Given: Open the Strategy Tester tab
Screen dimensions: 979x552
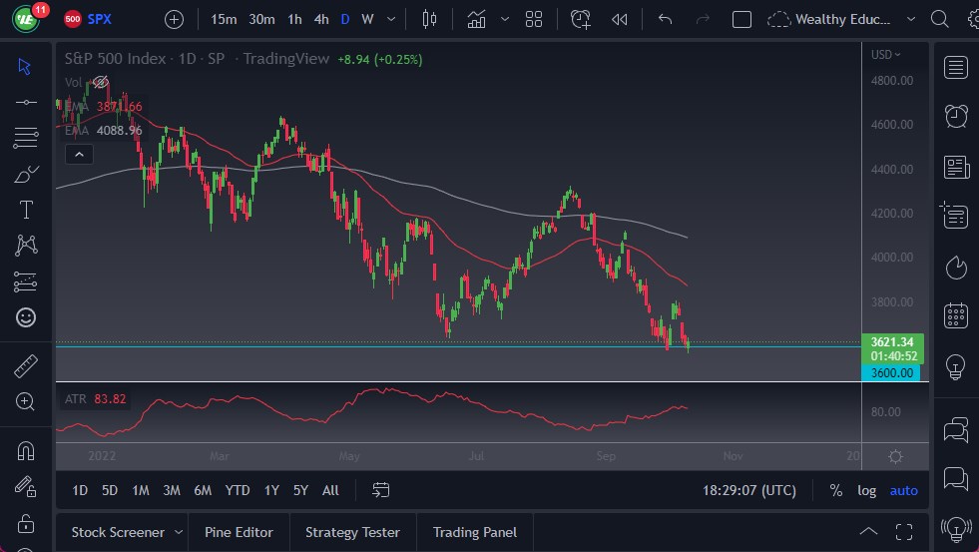Looking at the screenshot, I should point(352,532).
